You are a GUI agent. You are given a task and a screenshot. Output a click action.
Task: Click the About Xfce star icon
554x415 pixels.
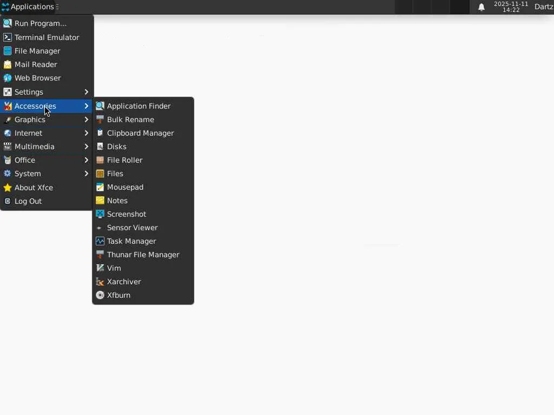[x=8, y=188]
